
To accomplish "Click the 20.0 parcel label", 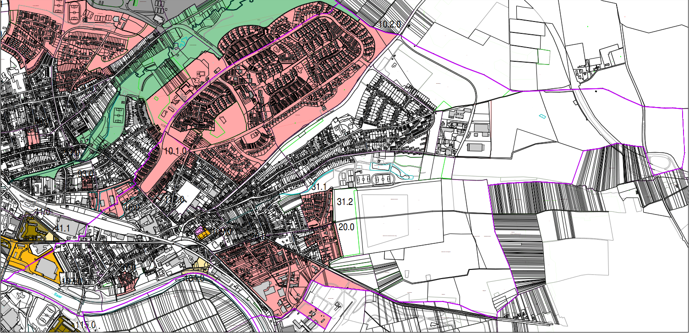I will point(346,226).
